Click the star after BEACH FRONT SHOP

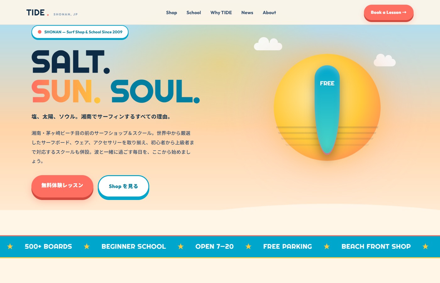click(x=426, y=247)
